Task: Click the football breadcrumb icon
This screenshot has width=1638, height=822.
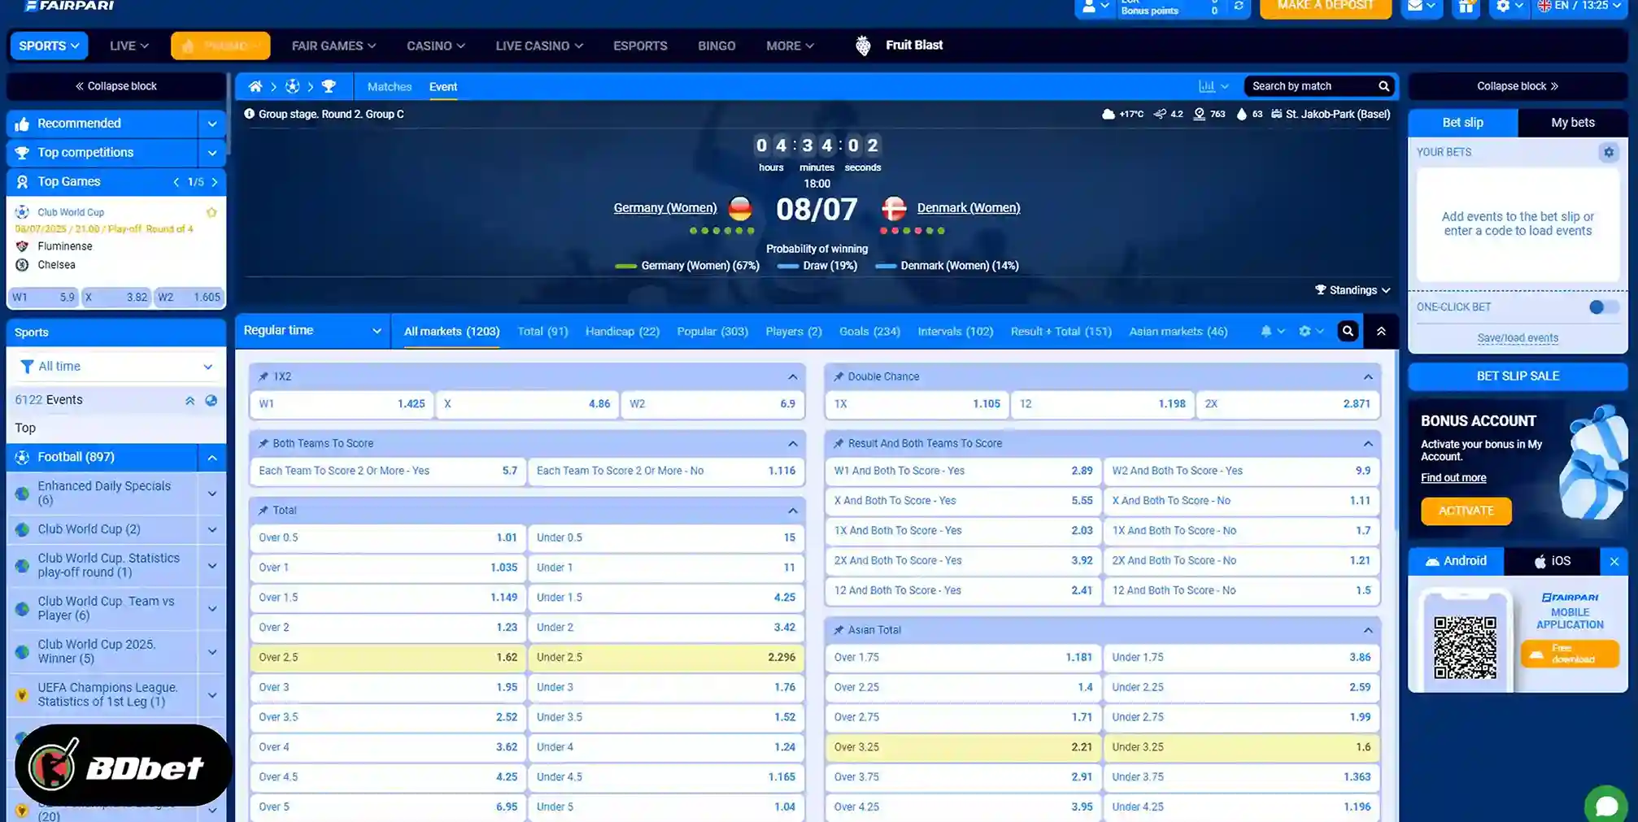Action: coord(292,86)
